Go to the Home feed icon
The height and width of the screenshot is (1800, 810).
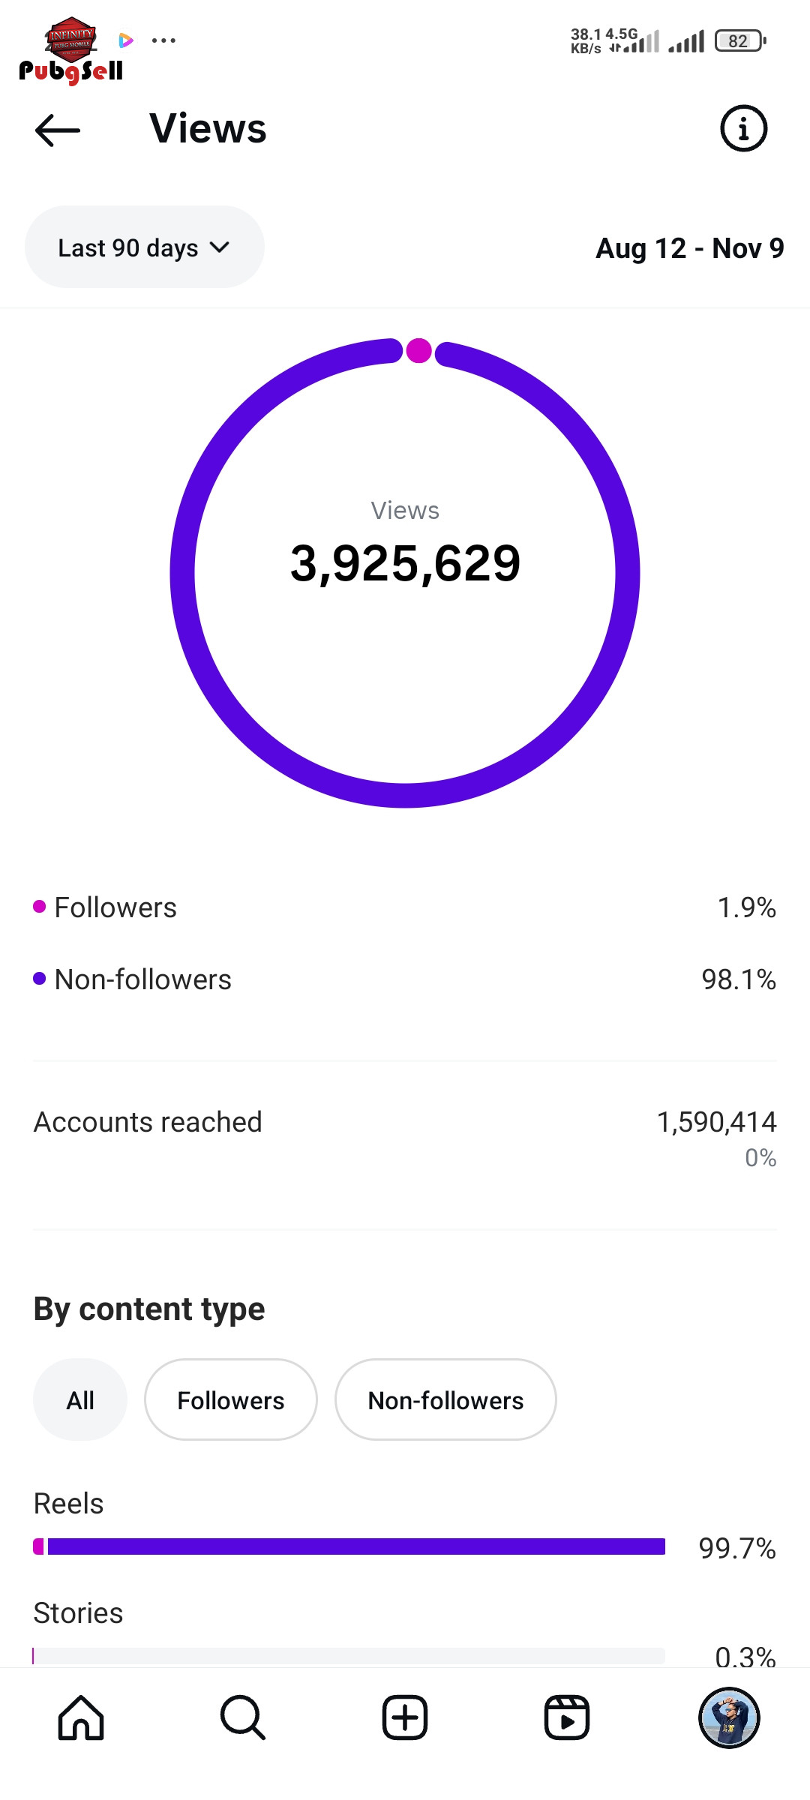[81, 1717]
